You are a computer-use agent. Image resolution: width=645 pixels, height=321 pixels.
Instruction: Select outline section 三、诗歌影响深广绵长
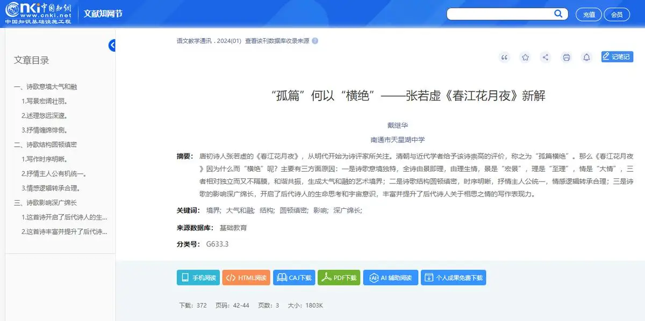click(45, 202)
